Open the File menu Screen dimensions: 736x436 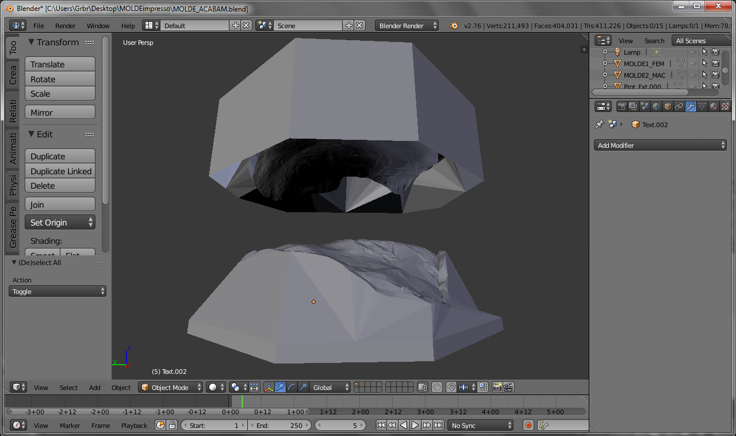39,25
